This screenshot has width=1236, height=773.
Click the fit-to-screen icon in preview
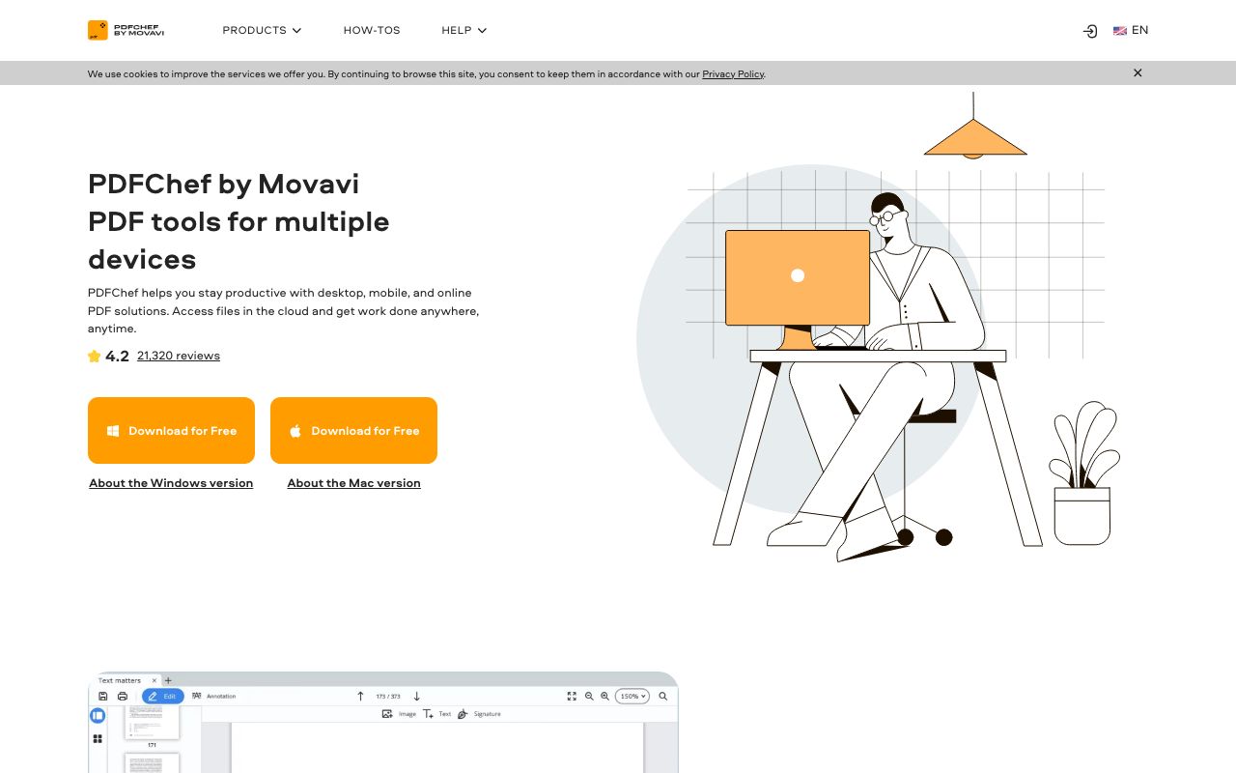point(572,696)
